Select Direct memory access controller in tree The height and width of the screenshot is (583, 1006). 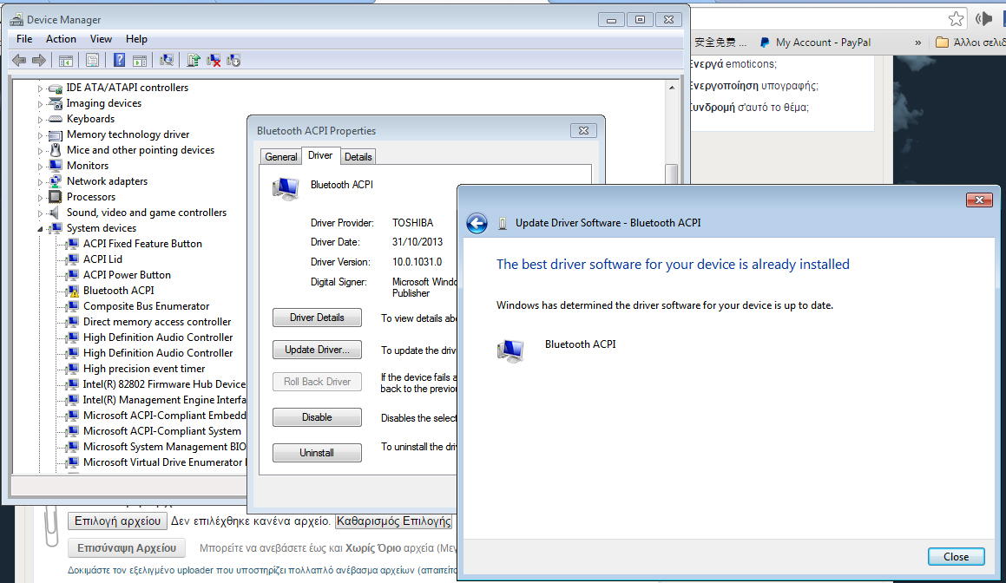click(x=157, y=322)
